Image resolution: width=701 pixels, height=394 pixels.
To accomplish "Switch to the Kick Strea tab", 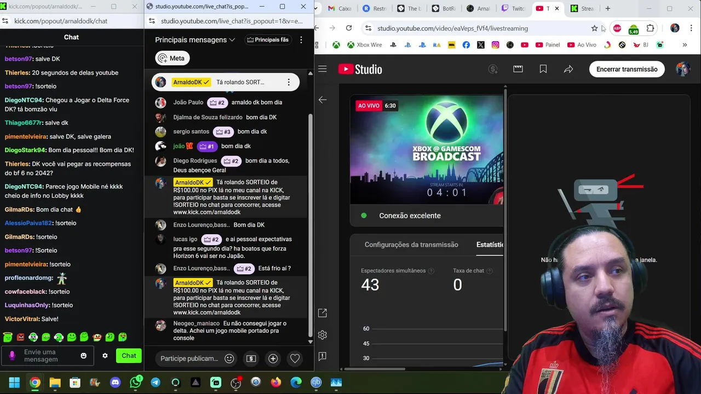I will (x=582, y=9).
